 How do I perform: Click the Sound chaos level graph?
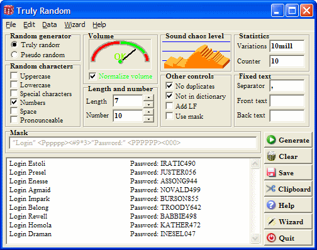(x=196, y=55)
